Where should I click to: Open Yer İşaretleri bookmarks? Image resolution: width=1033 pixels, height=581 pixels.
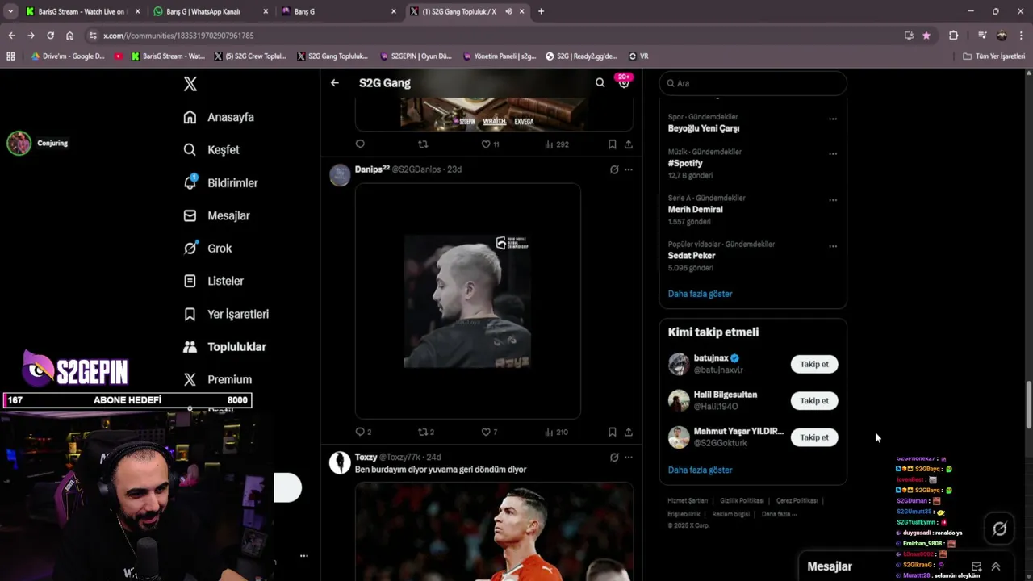click(x=226, y=314)
